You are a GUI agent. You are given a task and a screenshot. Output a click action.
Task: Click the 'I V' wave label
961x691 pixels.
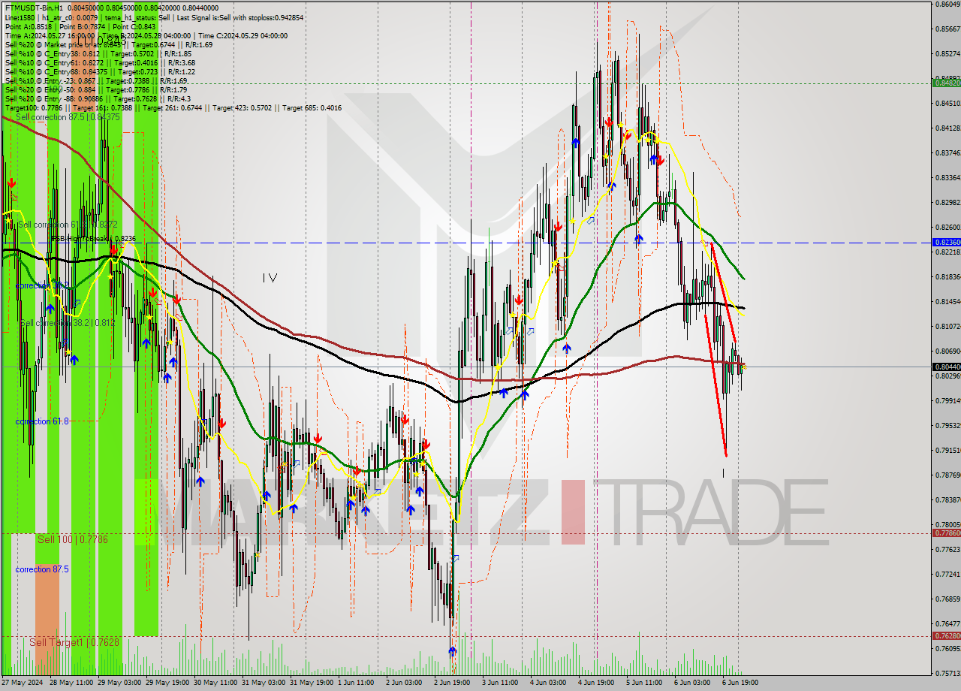[x=270, y=278]
